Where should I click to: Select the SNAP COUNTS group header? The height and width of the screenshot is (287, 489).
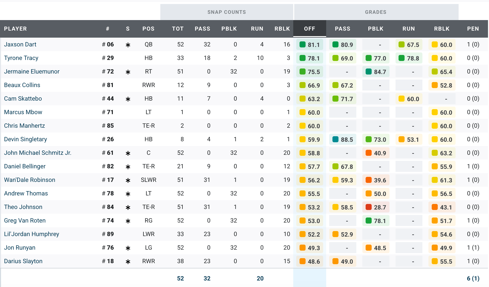pyautogui.click(x=226, y=12)
